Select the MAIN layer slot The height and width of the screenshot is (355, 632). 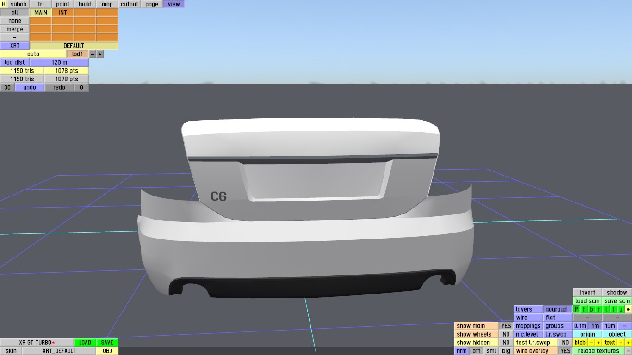tap(41, 12)
